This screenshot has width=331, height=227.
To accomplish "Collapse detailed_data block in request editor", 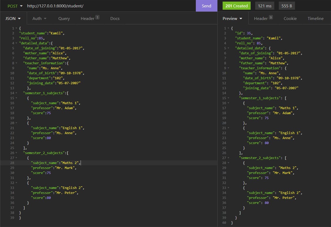I will click(16, 43).
